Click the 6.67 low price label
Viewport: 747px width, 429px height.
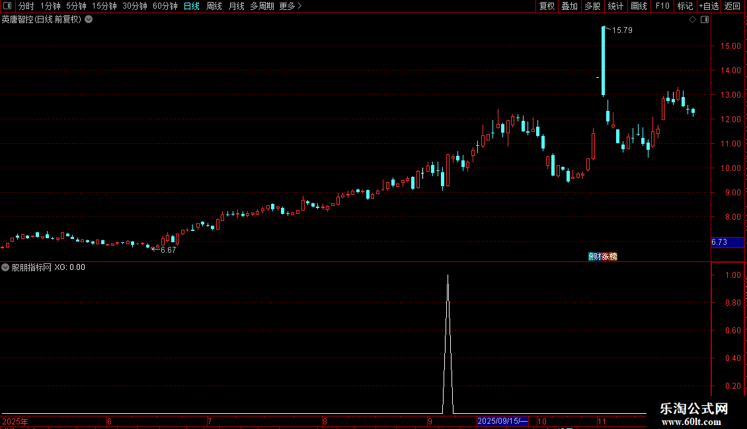[x=168, y=250]
